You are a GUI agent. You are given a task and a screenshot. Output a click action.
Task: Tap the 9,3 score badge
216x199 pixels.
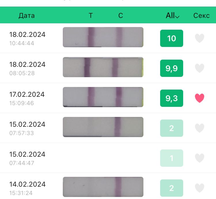pyautogui.click(x=172, y=98)
